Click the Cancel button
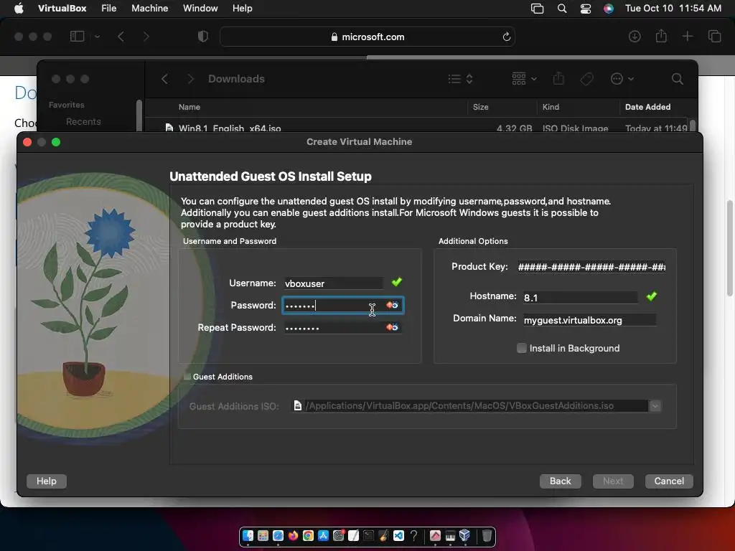 click(x=669, y=481)
